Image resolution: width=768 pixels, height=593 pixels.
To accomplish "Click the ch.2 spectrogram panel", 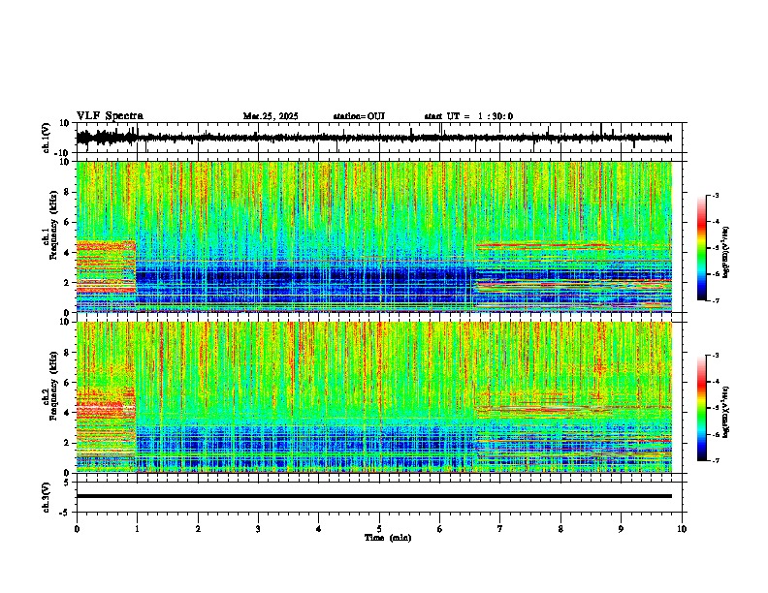I will (x=374, y=397).
